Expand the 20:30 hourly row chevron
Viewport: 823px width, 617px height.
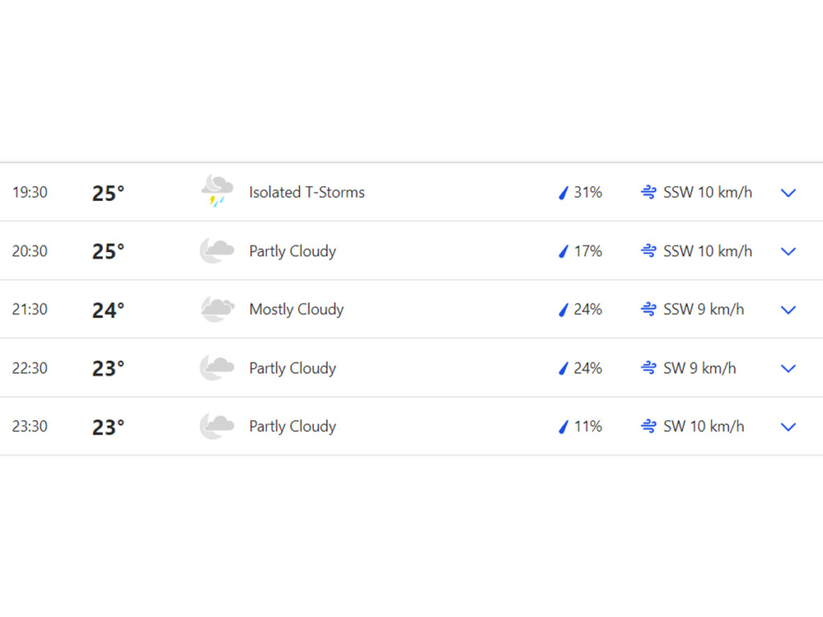pos(788,251)
